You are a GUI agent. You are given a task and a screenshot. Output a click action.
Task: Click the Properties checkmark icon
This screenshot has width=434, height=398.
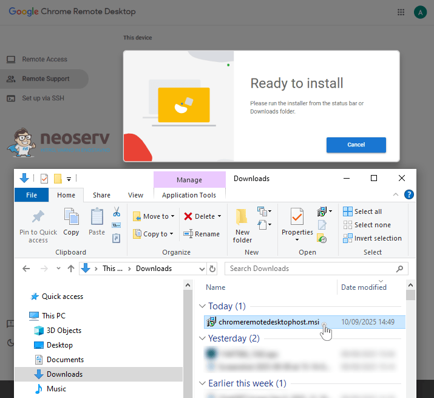click(x=297, y=216)
